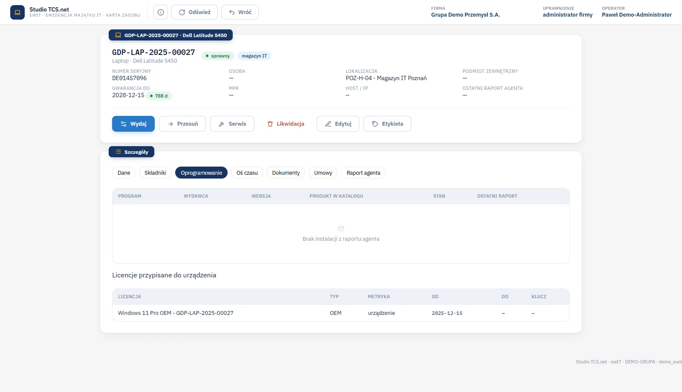
Task: Click location POZ-H-04 - Magazyn IT Poznań
Action: 386,78
